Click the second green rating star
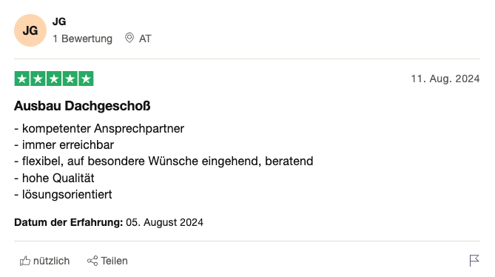 point(38,79)
